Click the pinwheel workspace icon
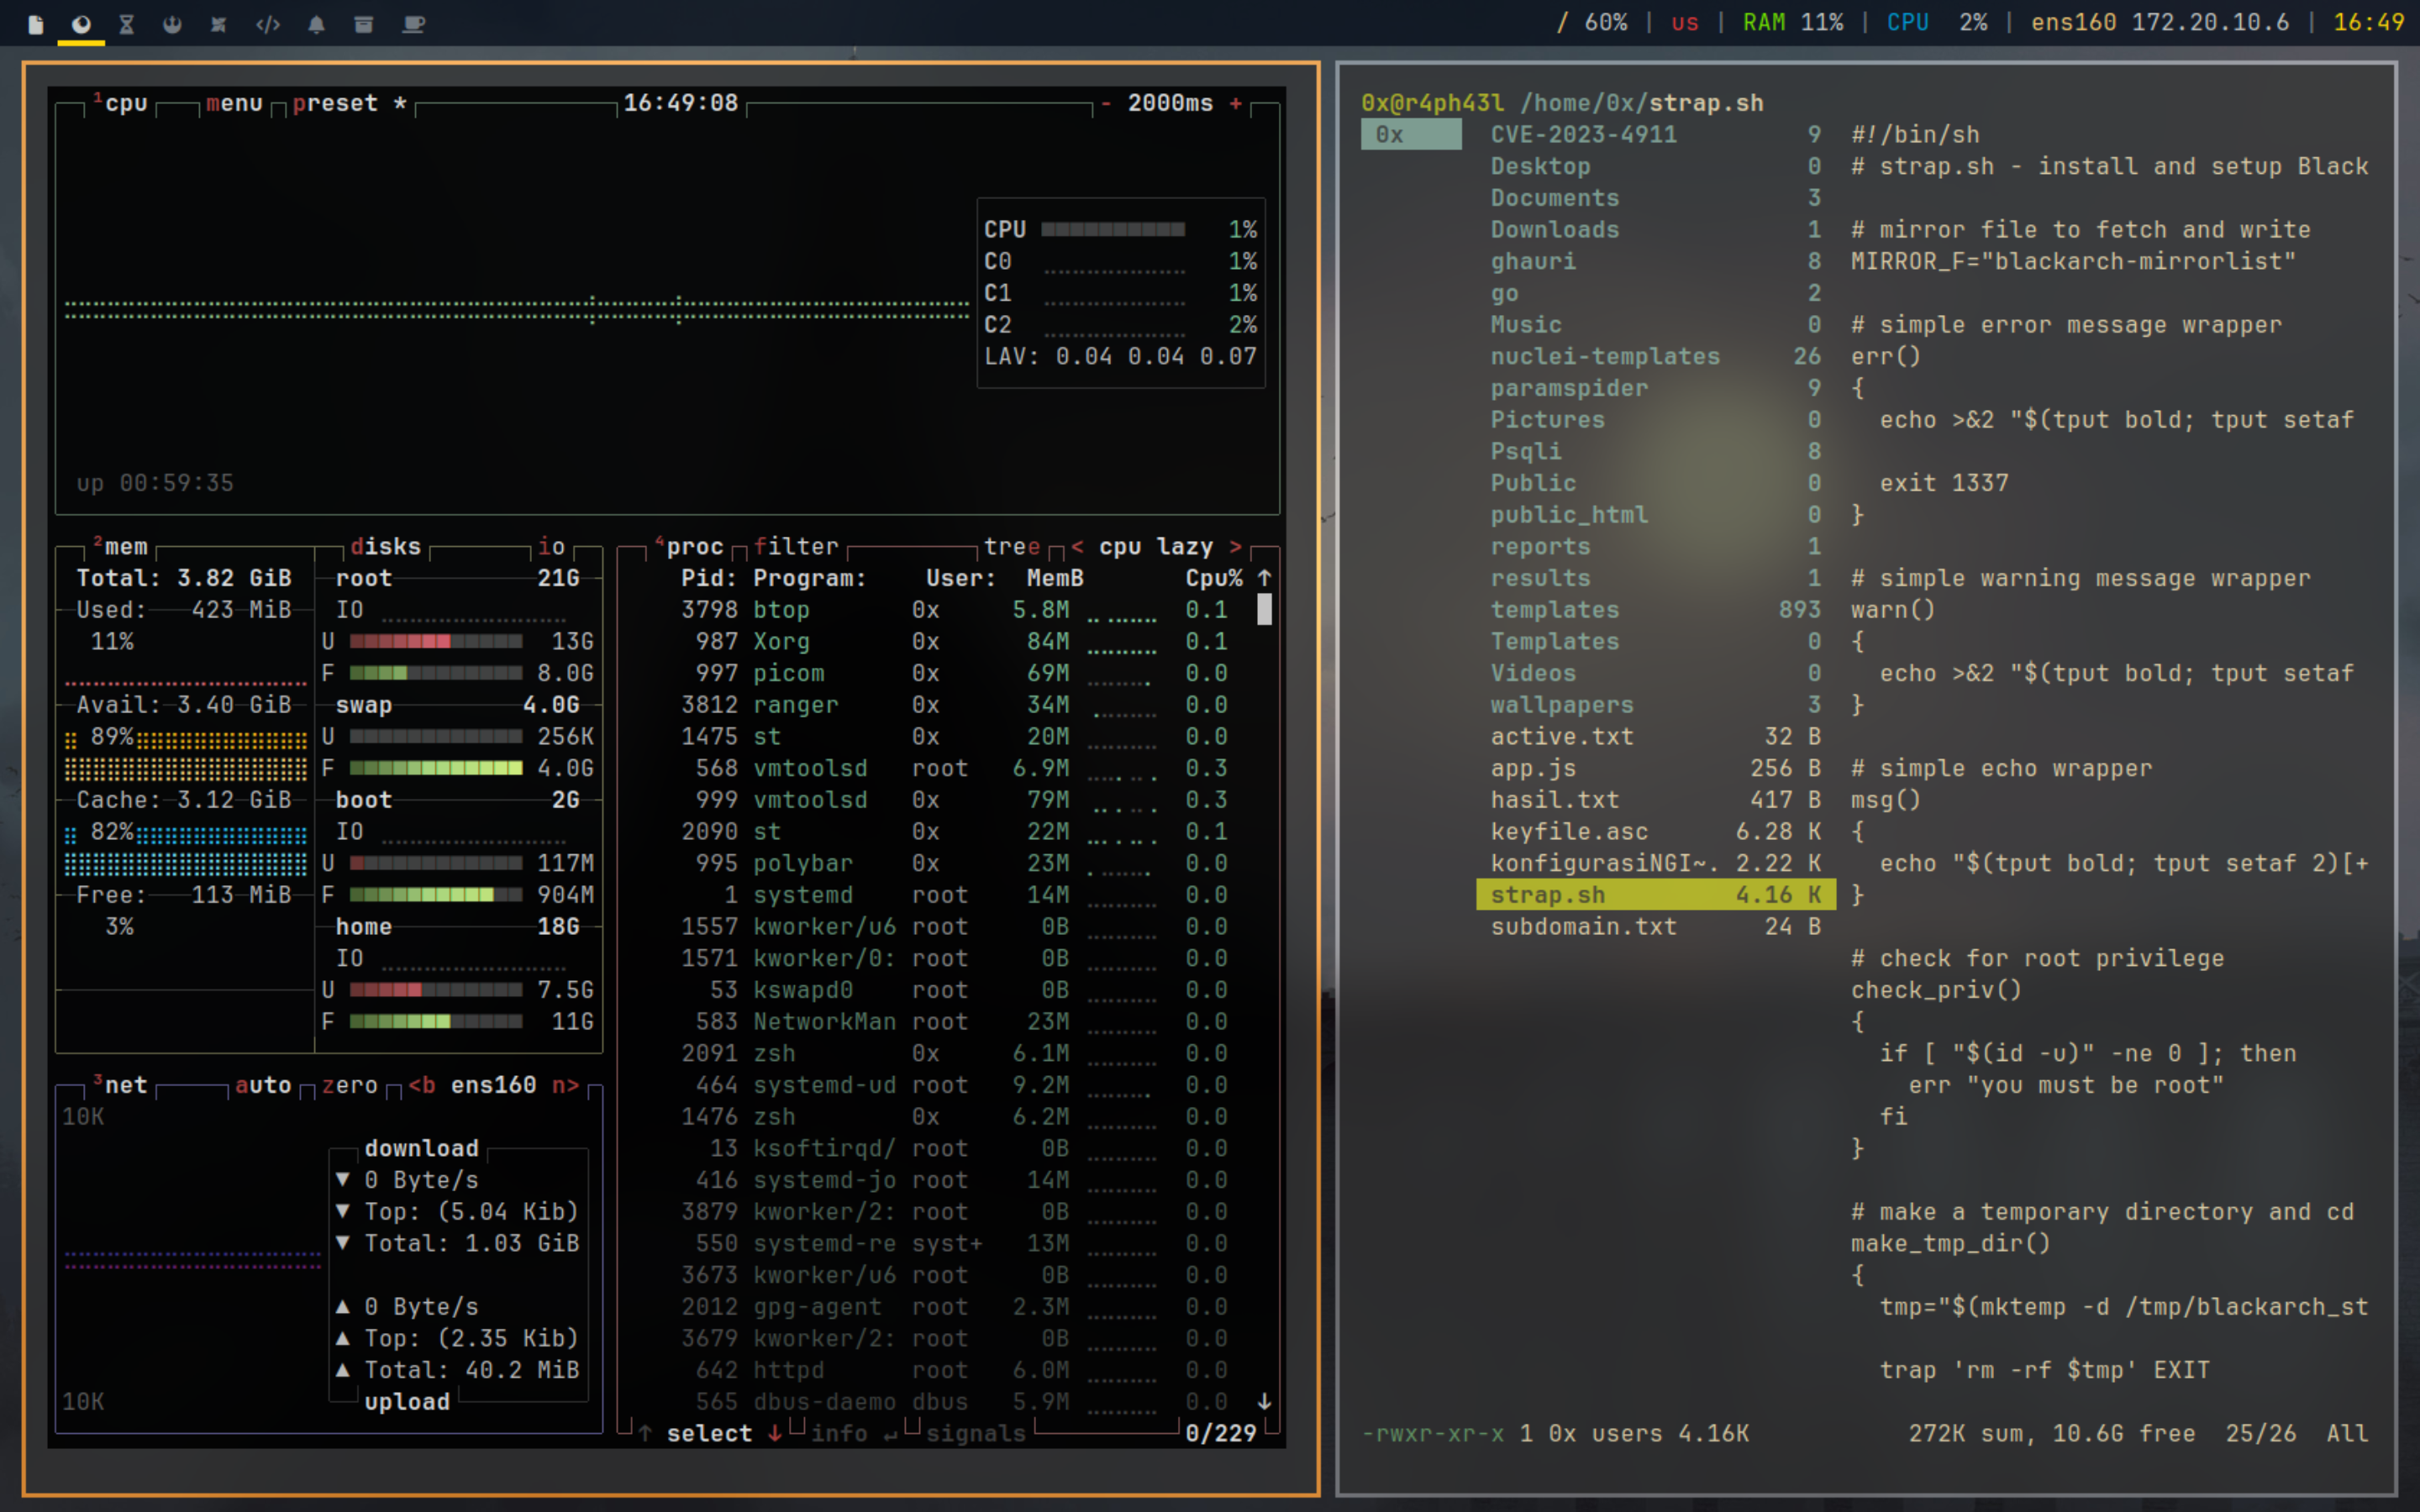The width and height of the screenshot is (2420, 1512). [x=218, y=24]
